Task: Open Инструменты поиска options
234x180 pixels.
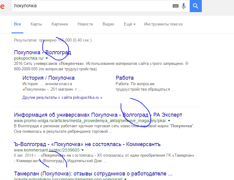Action: (163, 24)
